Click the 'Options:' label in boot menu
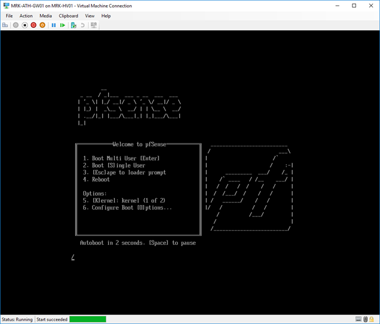Viewport: 380px width, 324px height. point(95,193)
